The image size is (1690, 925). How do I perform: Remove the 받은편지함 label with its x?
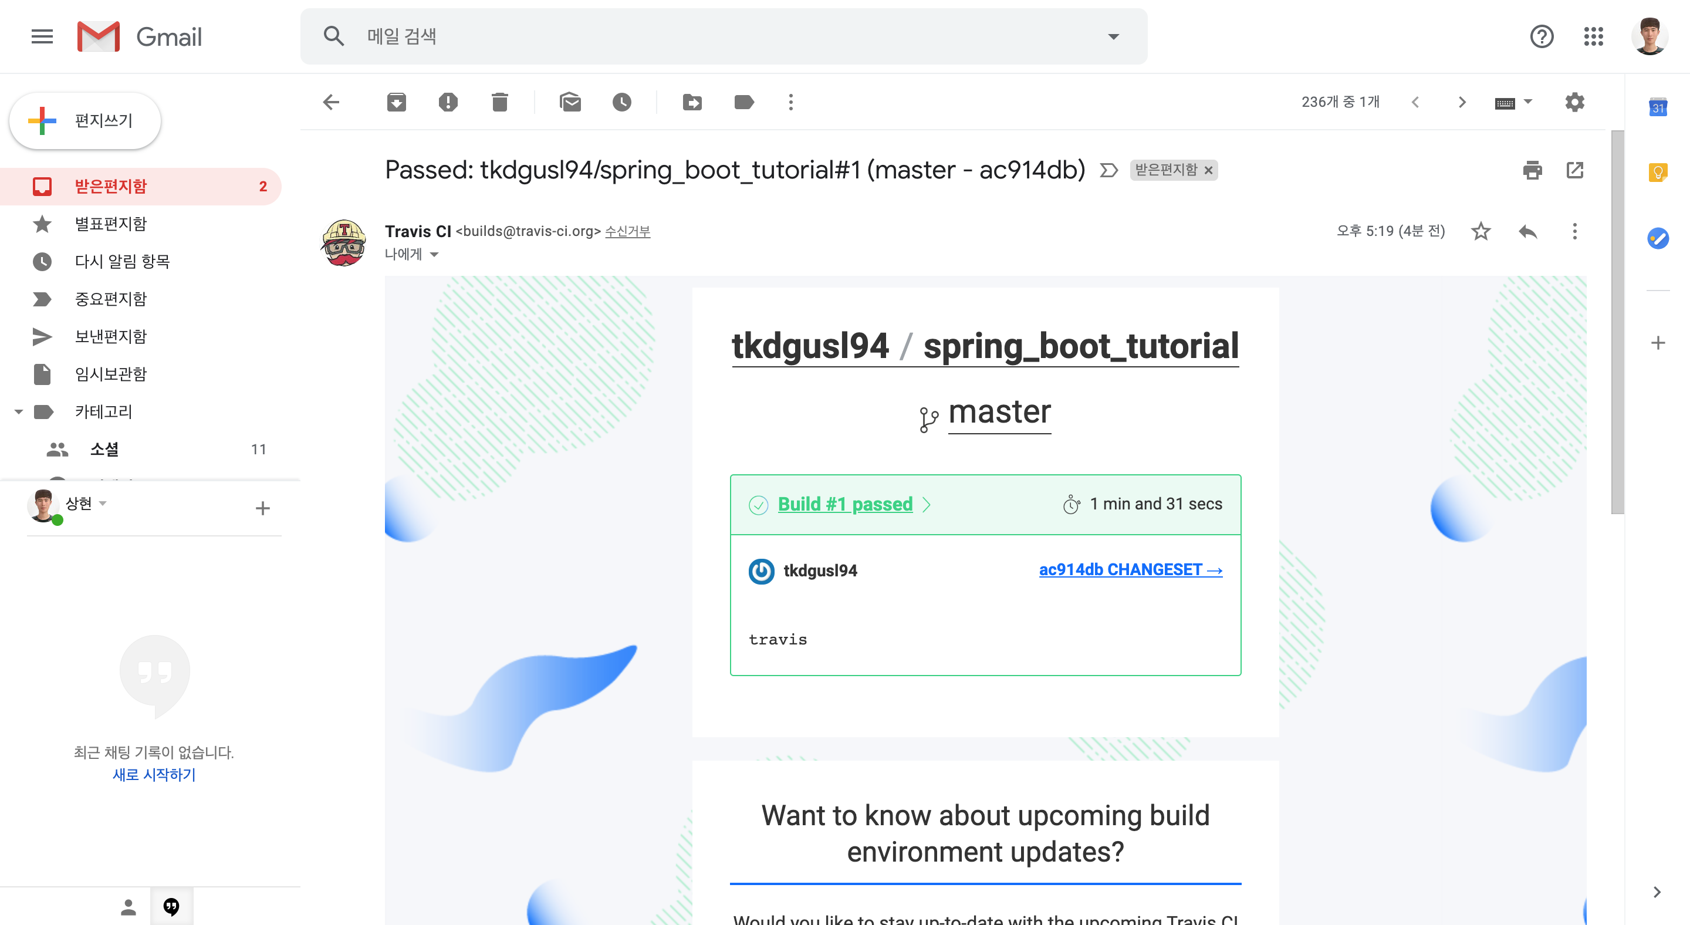pos(1208,171)
